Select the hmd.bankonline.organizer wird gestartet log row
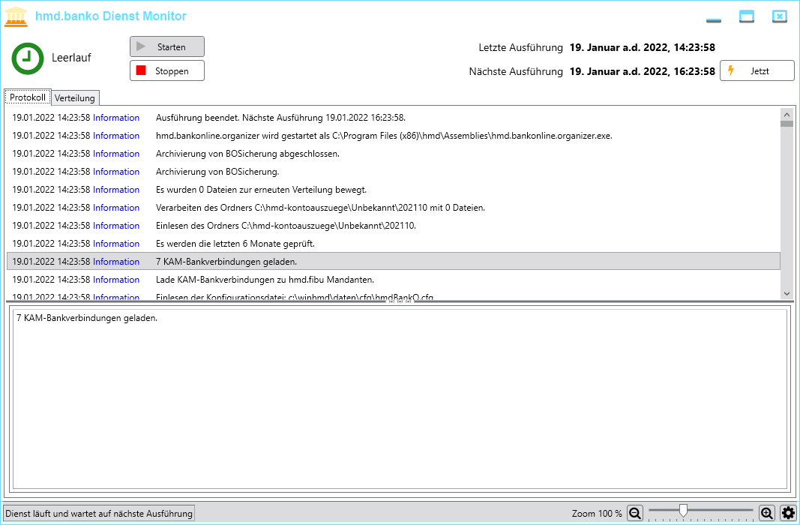 (383, 136)
